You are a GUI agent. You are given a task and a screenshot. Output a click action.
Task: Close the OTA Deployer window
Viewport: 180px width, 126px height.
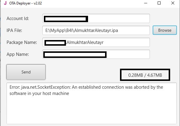(x=173, y=3)
